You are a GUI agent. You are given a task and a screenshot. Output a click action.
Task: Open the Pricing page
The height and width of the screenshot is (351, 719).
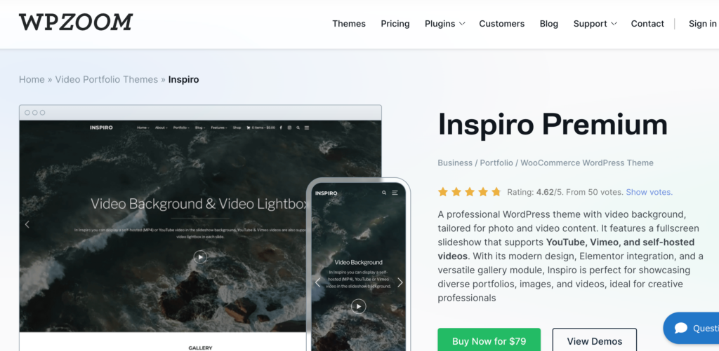point(395,24)
